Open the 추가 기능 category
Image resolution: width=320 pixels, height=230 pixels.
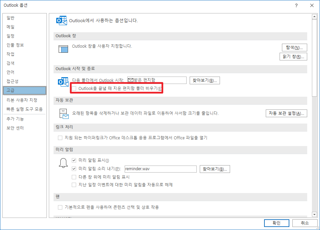click(25, 119)
